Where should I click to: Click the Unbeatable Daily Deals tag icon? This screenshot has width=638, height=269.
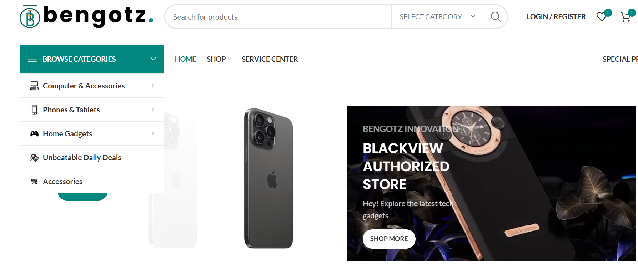tap(34, 158)
